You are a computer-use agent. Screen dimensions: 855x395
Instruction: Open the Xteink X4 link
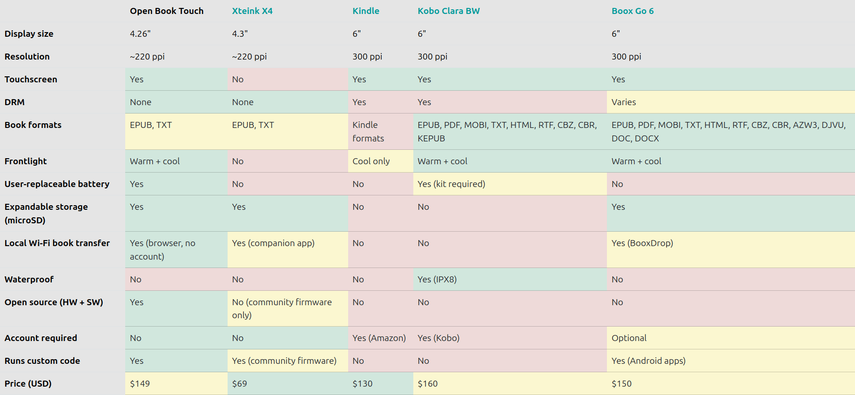click(252, 11)
